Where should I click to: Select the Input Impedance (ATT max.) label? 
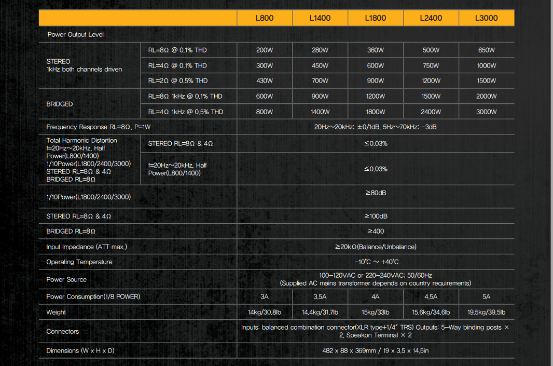point(87,247)
